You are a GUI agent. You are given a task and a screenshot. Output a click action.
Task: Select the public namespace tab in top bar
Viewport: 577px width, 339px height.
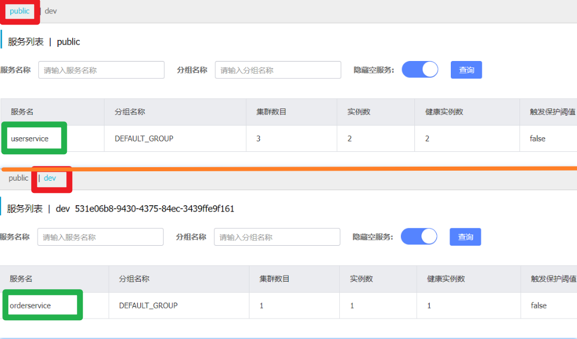[19, 11]
